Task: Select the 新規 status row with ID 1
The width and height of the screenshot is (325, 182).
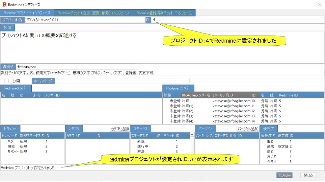Action: click(x=160, y=141)
